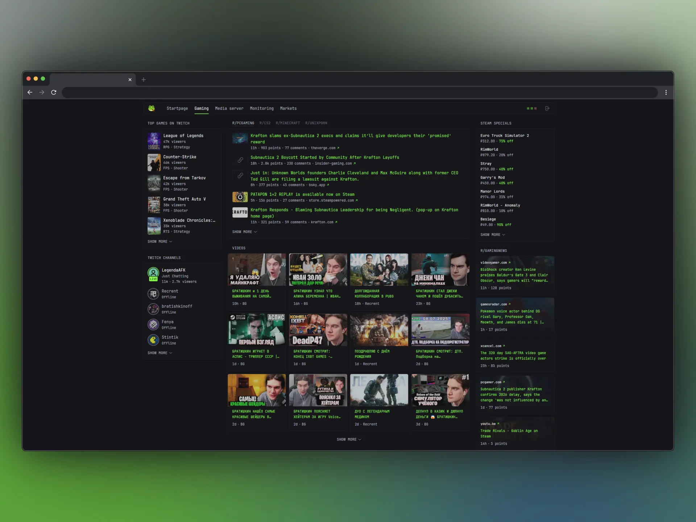
Task: Click '77 comments' on Krafton slams post
Action: click(x=295, y=148)
